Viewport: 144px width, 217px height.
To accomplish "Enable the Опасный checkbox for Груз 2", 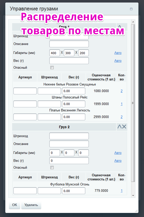I will click(x=52, y=167).
